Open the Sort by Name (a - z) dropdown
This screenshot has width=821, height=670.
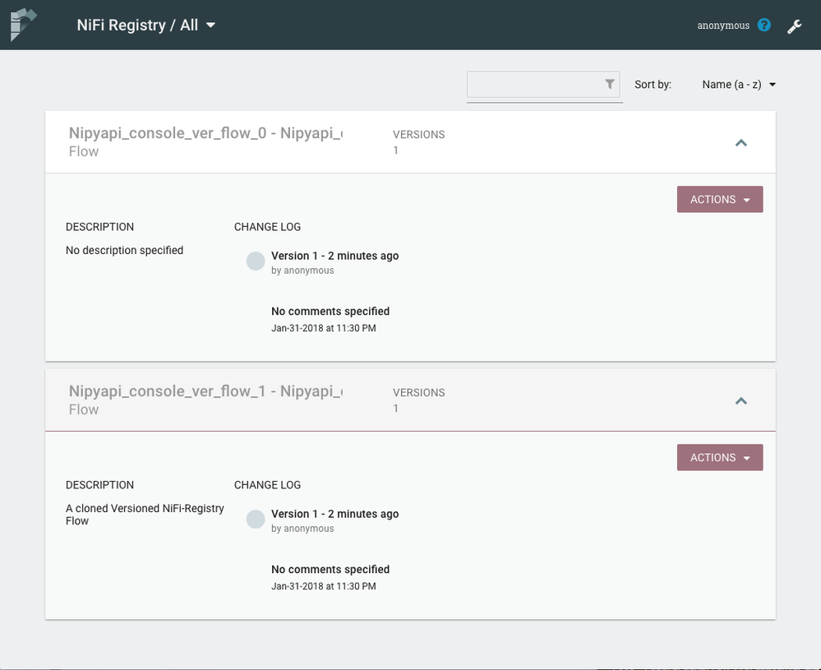coord(738,85)
